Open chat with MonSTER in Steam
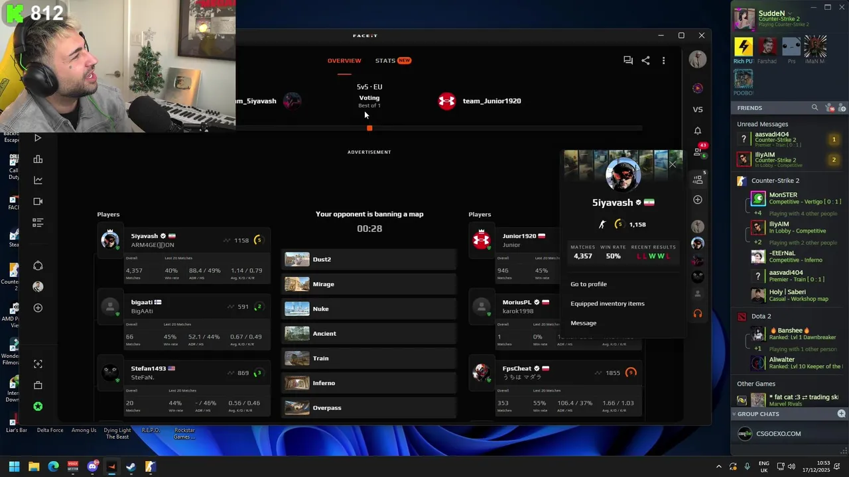The width and height of the screenshot is (849, 477). 796,199
